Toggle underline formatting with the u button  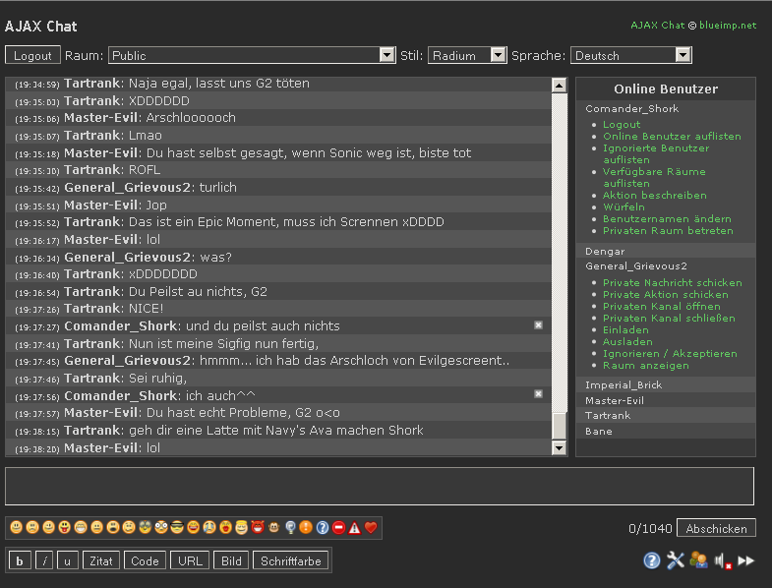[68, 560]
